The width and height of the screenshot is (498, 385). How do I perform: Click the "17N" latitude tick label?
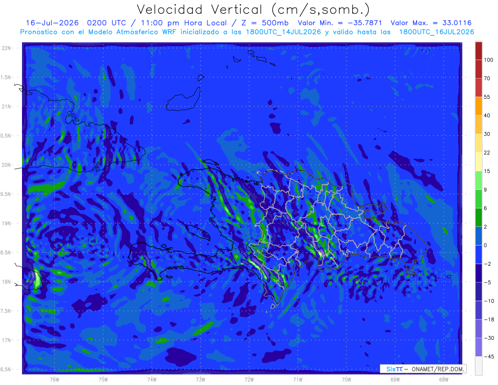(x=6, y=340)
